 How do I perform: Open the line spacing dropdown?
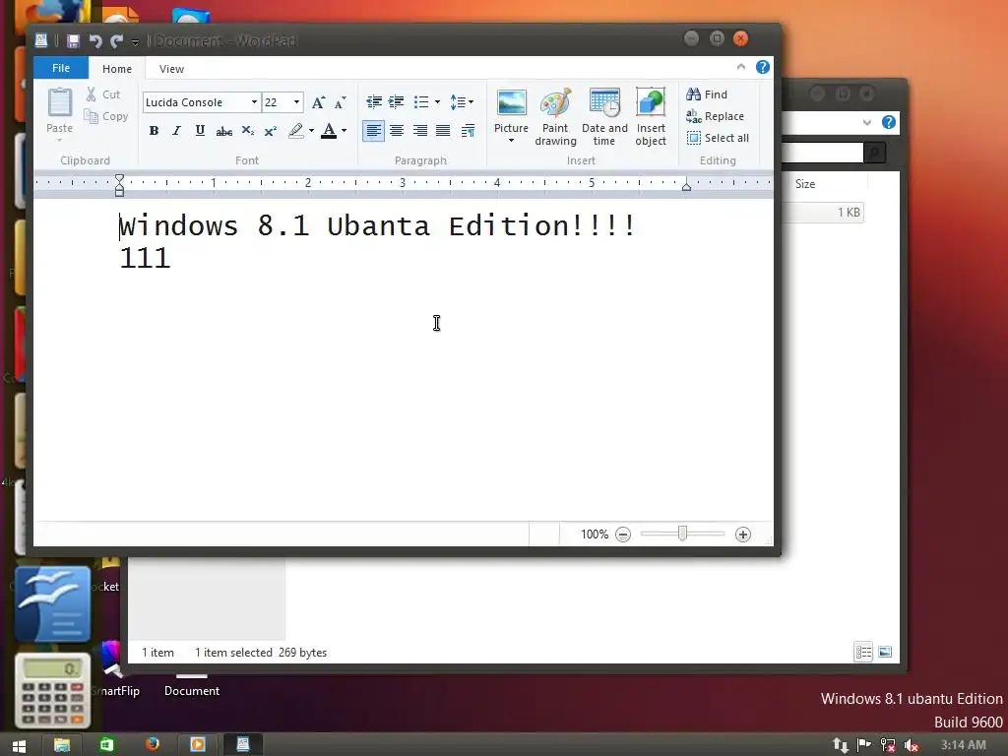462,102
